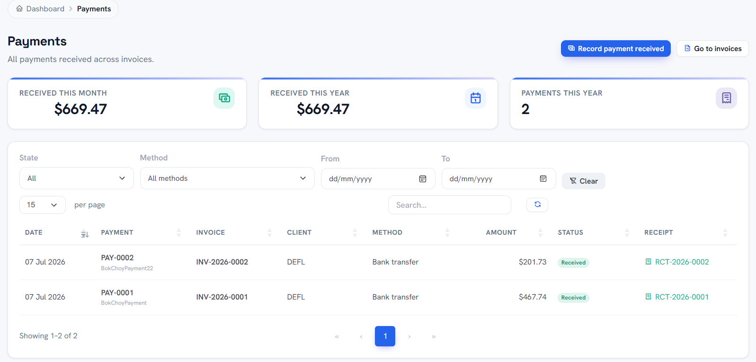Screen dimensions: 756x362
Task: Go to first page double-arrow
Action: tap(337, 336)
